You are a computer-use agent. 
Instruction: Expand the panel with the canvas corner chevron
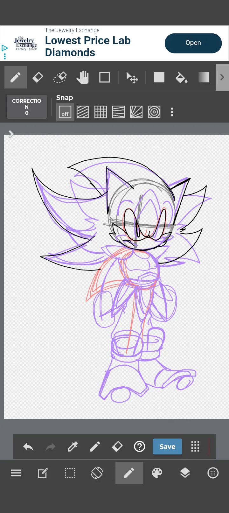(x=11, y=134)
